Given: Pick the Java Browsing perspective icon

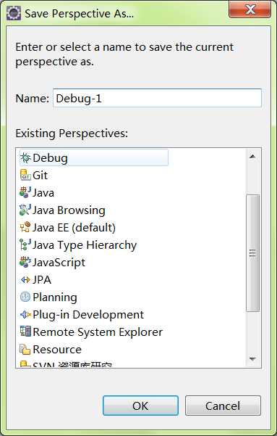Looking at the screenshot, I should pos(25,210).
